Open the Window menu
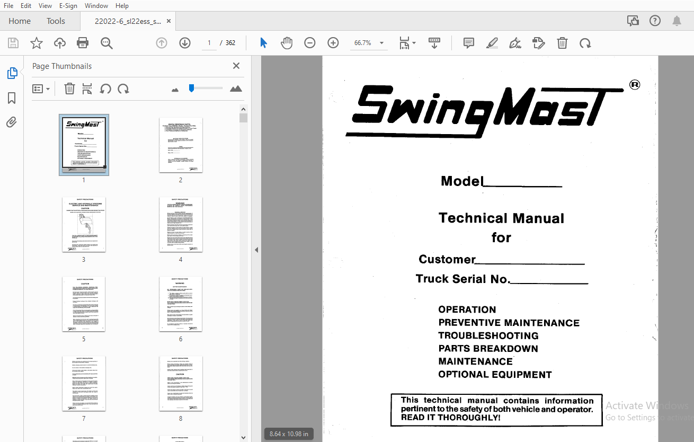The image size is (694, 442). pyautogui.click(x=96, y=5)
